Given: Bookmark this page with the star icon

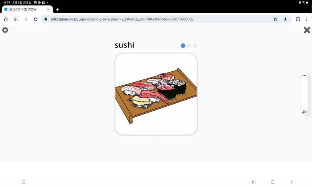Looking at the screenshot, I should pyautogui.click(x=275, y=19).
